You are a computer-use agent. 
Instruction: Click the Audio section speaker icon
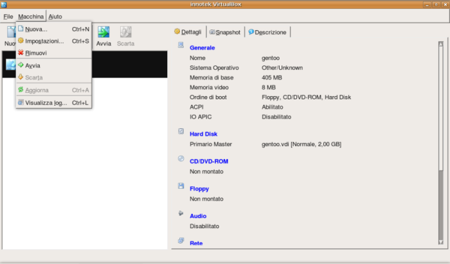tap(181, 213)
